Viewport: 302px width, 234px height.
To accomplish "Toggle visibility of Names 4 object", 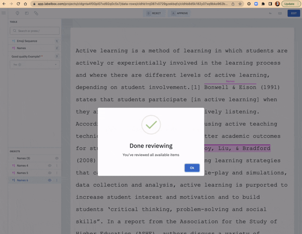I will [x=50, y=165].
